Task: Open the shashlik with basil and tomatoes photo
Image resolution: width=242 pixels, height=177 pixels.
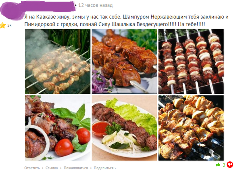Action: [x=58, y=128]
